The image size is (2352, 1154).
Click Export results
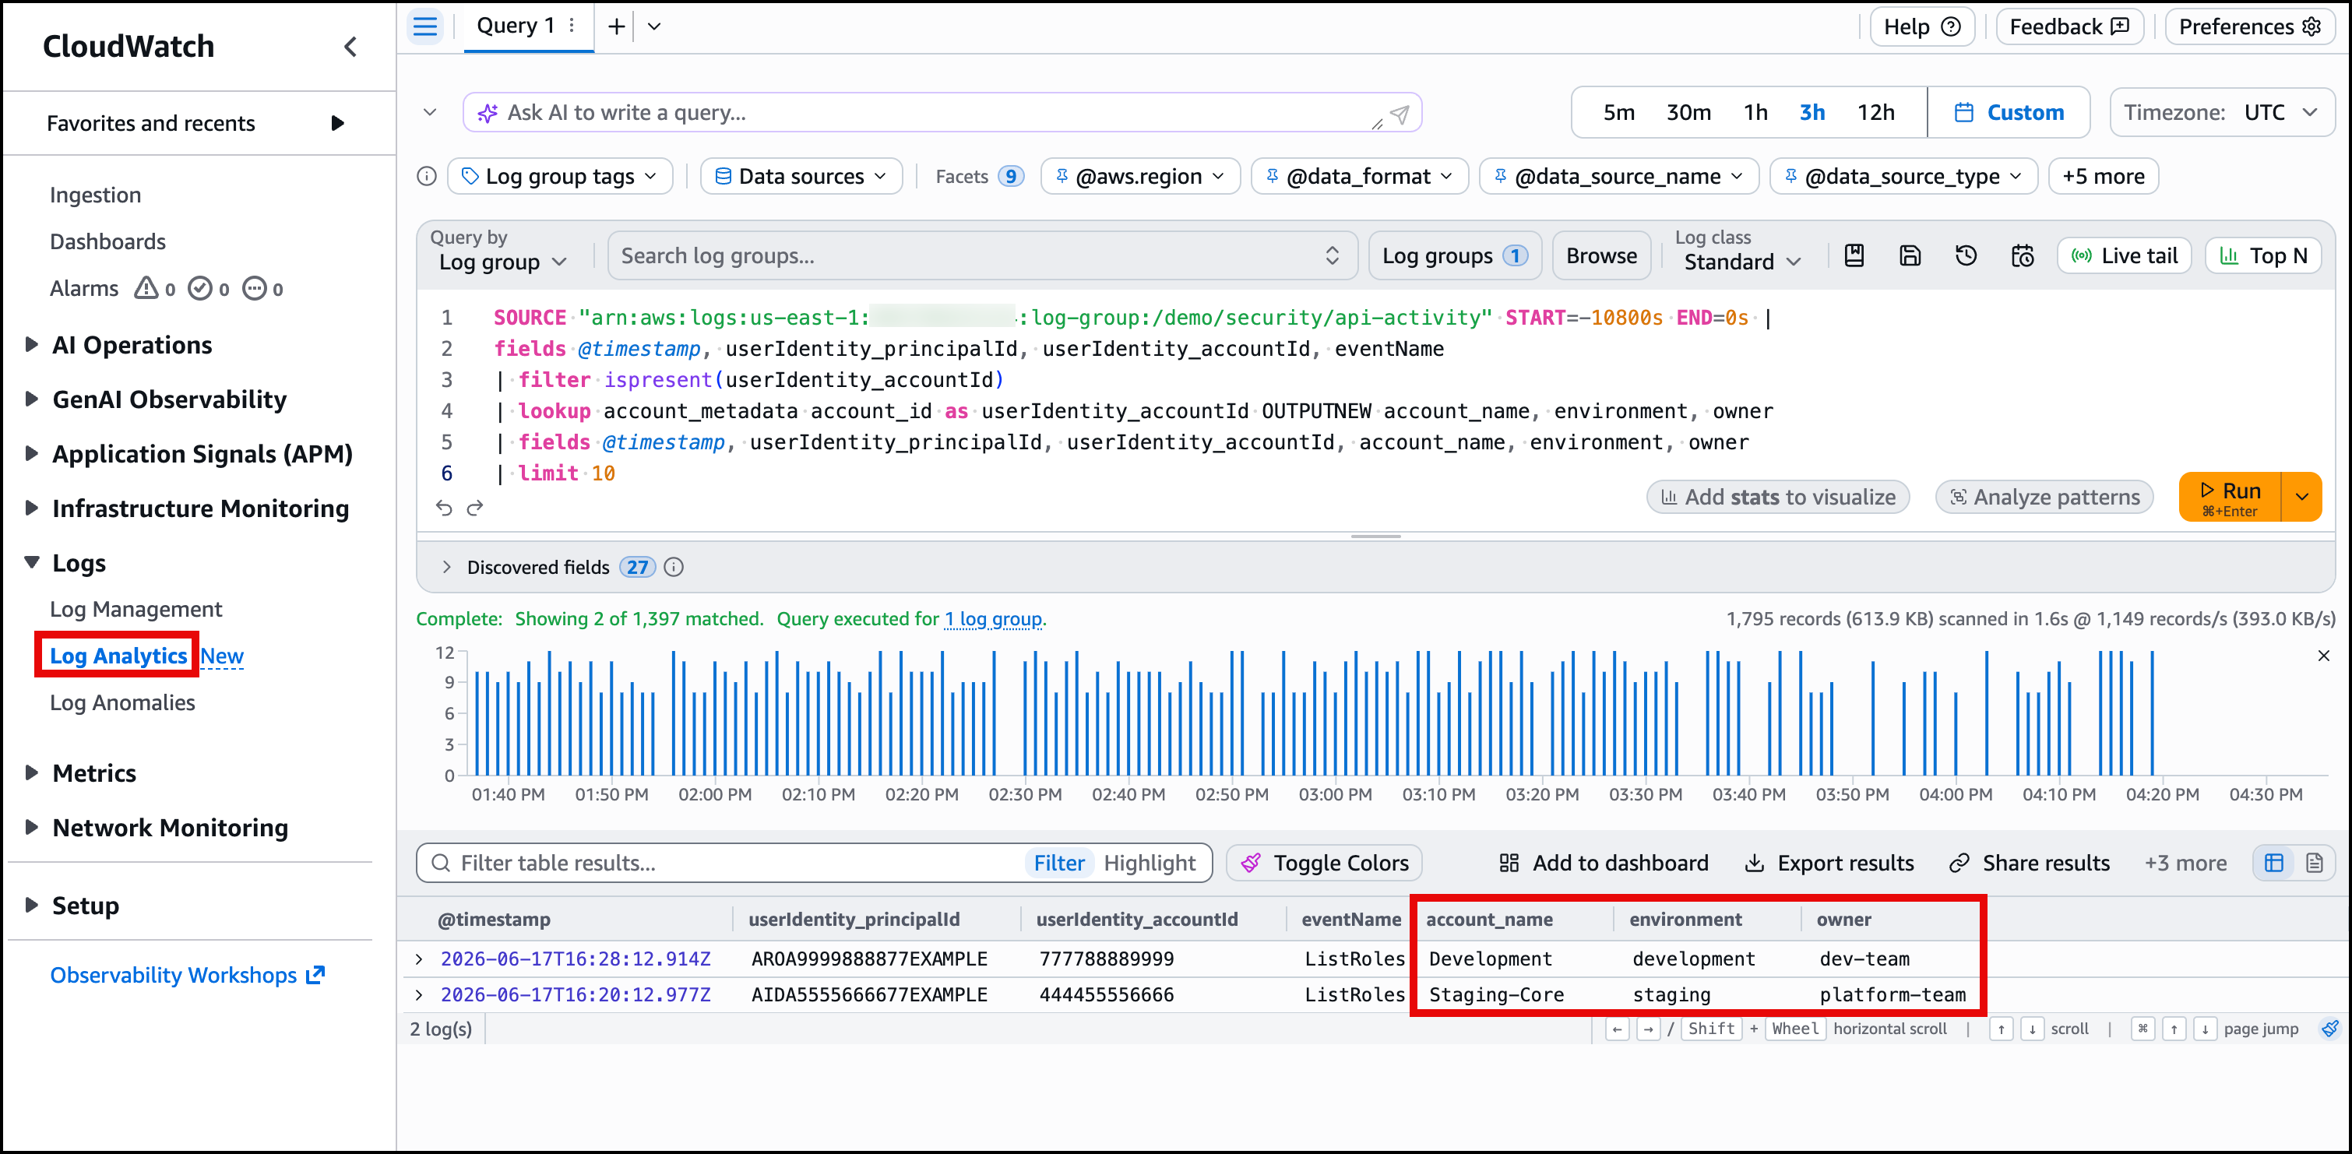pos(1829,863)
